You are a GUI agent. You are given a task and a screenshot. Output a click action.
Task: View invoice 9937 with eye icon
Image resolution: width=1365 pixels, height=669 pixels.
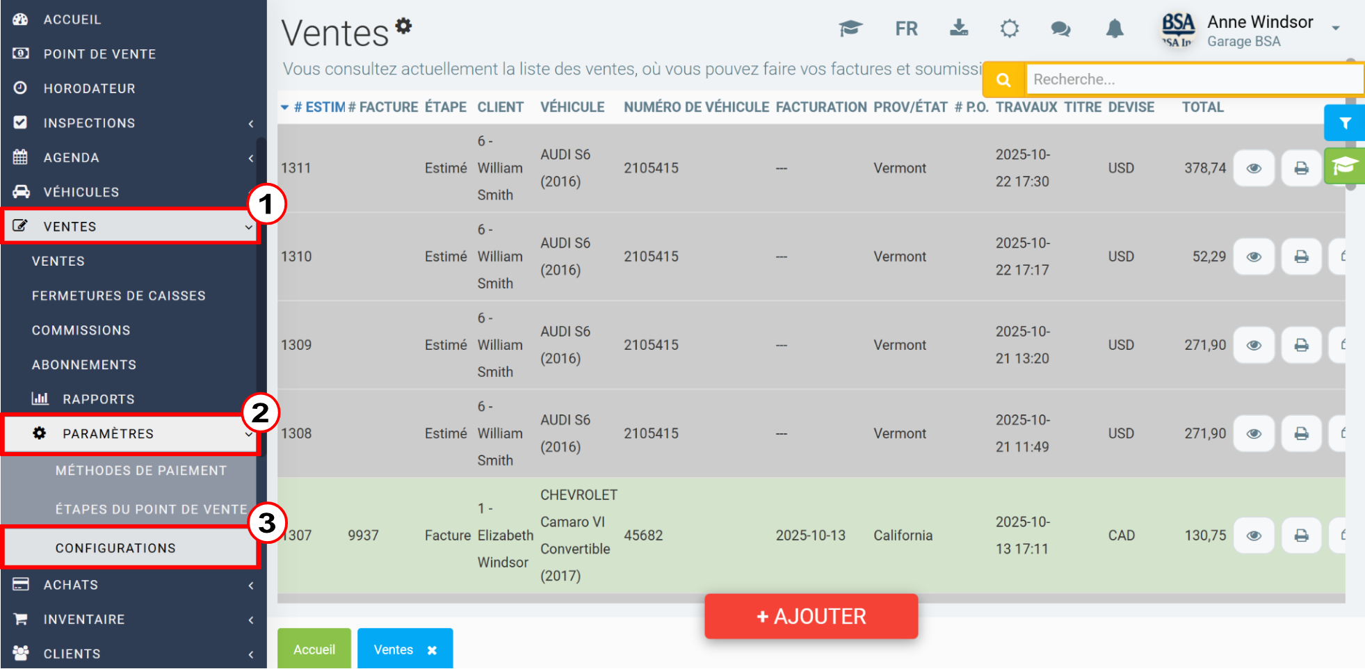1254,535
